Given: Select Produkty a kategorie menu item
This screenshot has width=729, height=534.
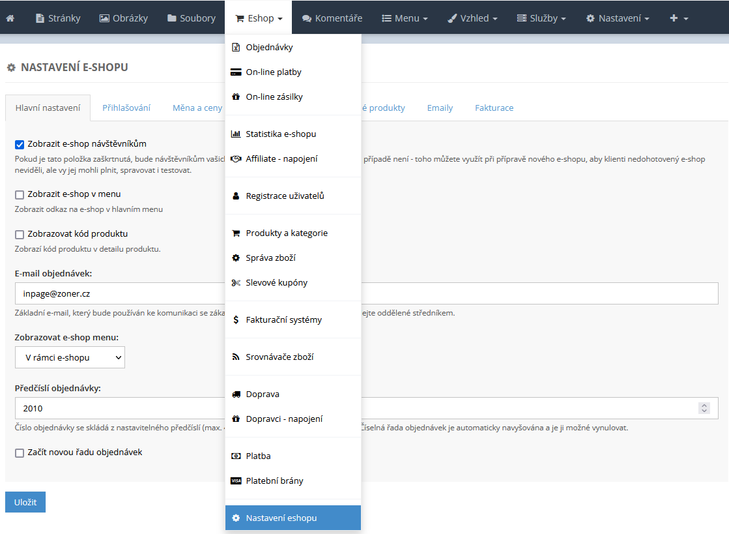Looking at the screenshot, I should point(286,233).
